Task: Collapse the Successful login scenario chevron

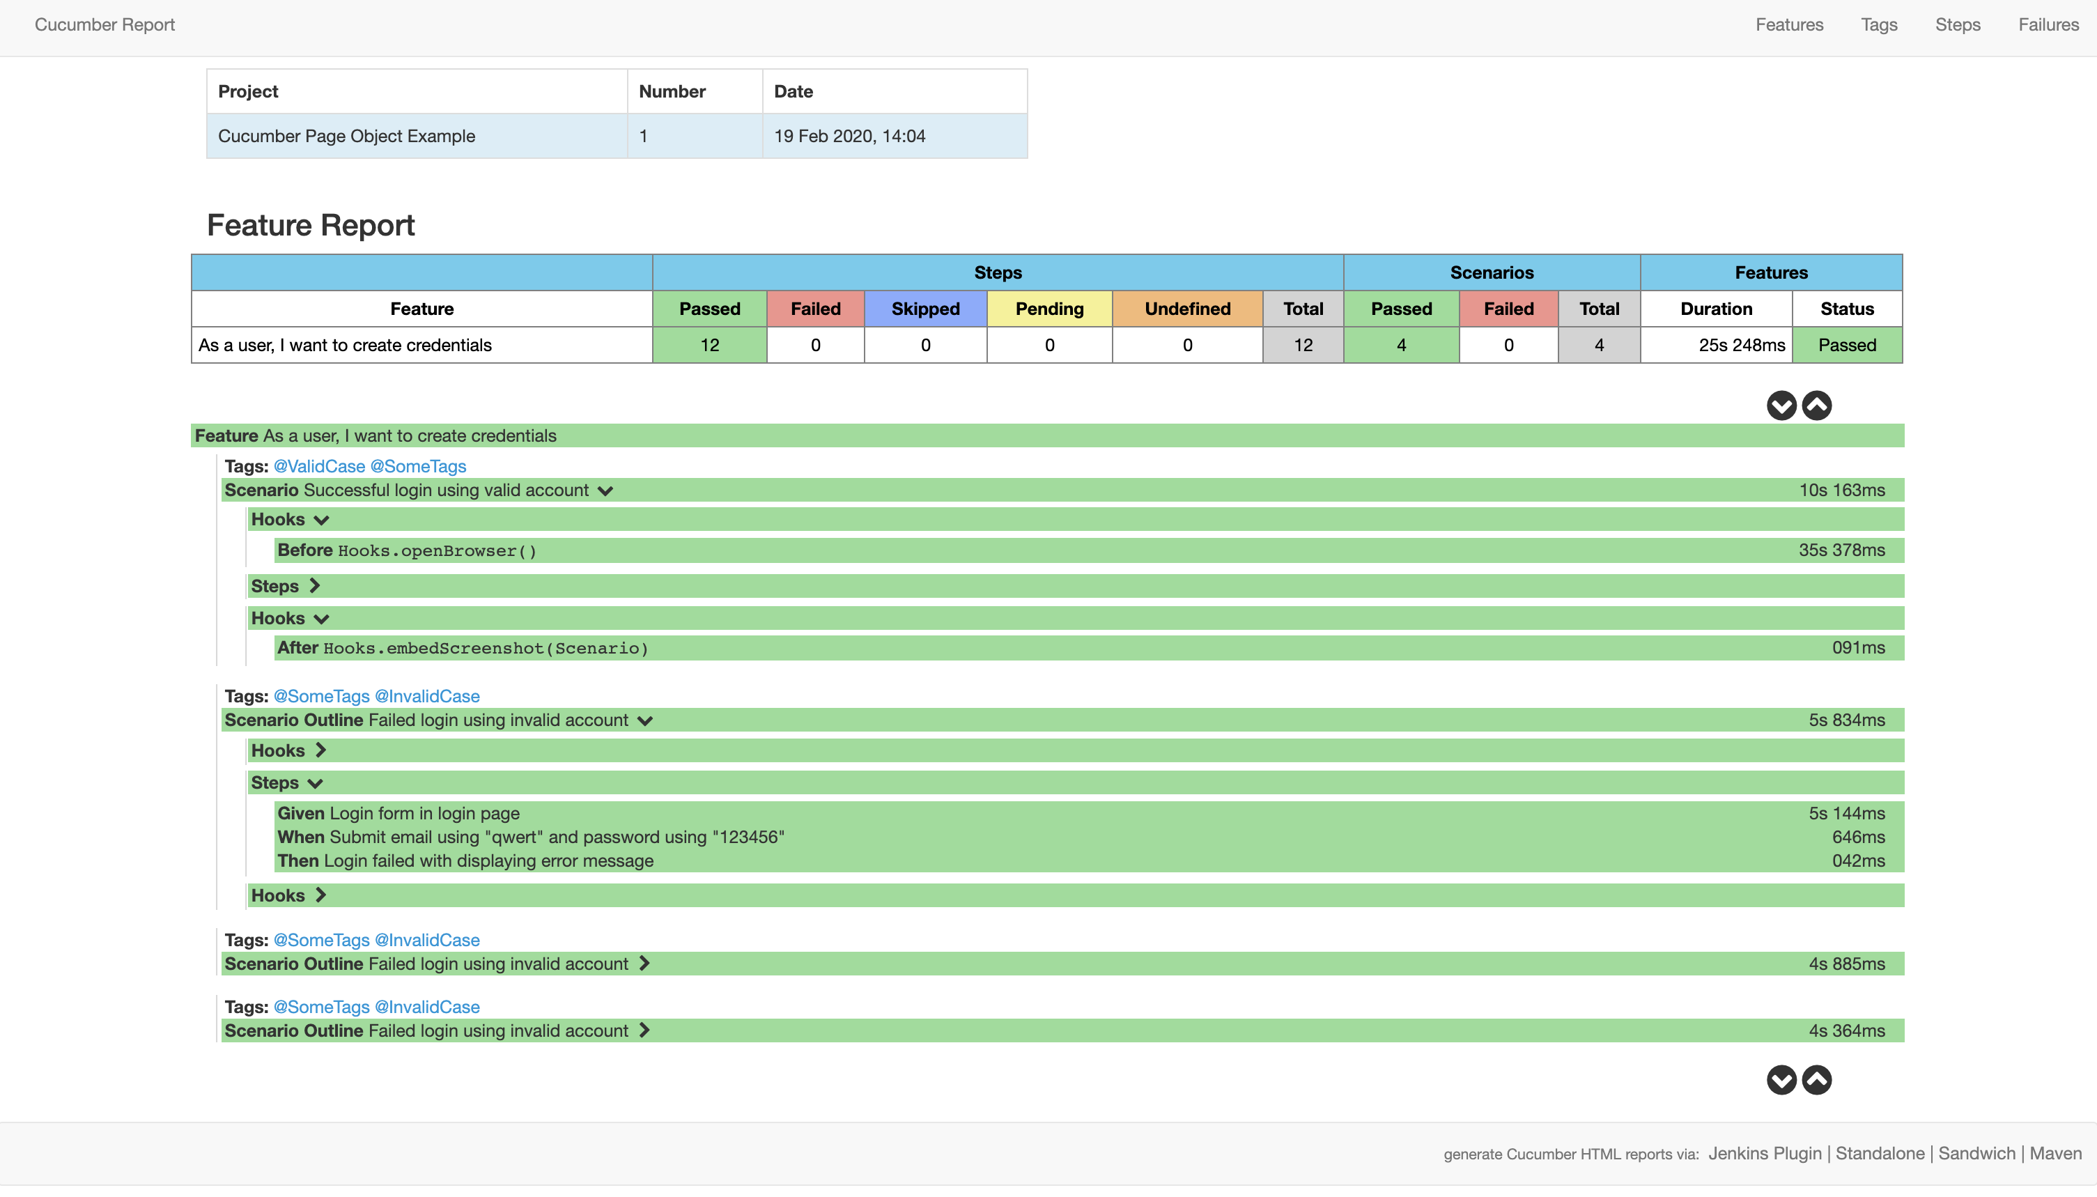Action: pos(606,491)
